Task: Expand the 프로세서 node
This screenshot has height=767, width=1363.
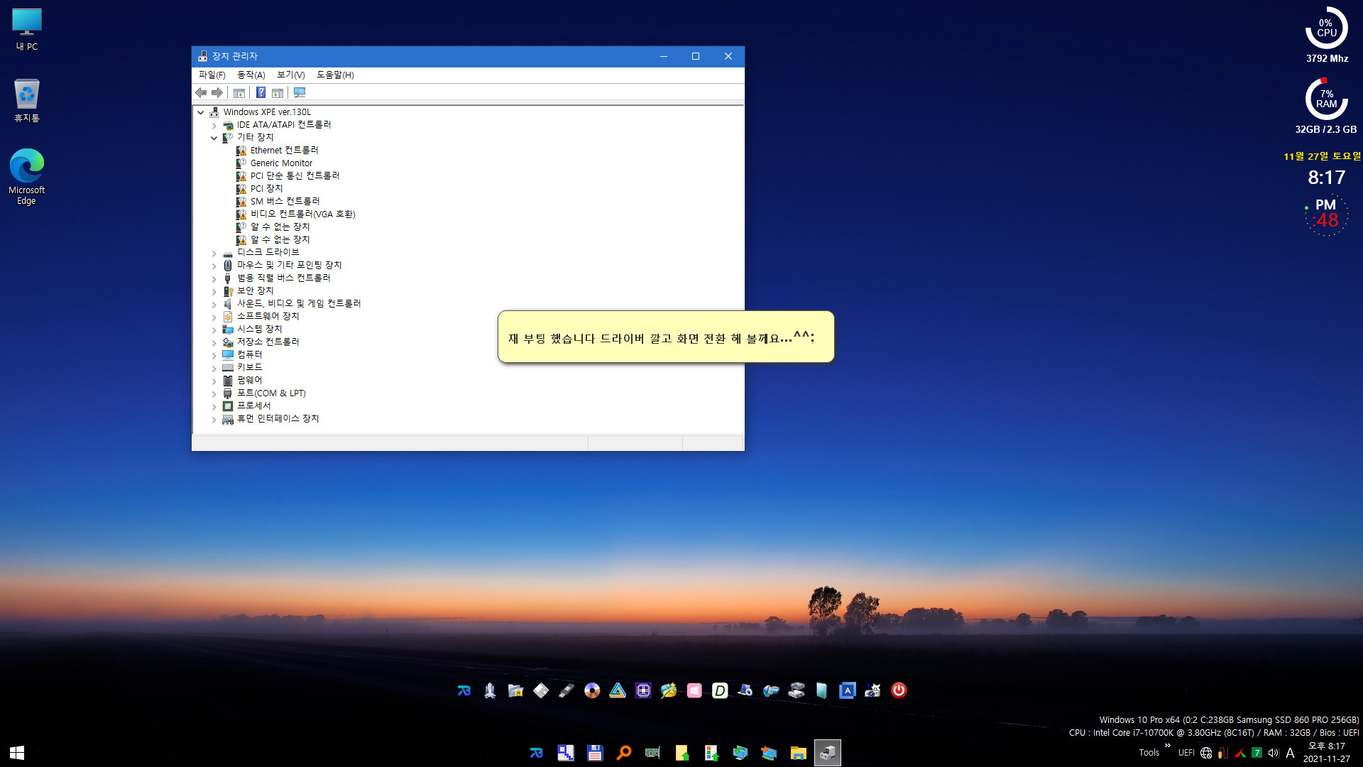Action: 214,406
